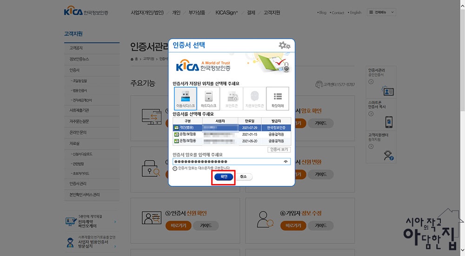The image size is (465, 256).
Task: Click 방문설치 banner person icon
Action: (x=70, y=243)
